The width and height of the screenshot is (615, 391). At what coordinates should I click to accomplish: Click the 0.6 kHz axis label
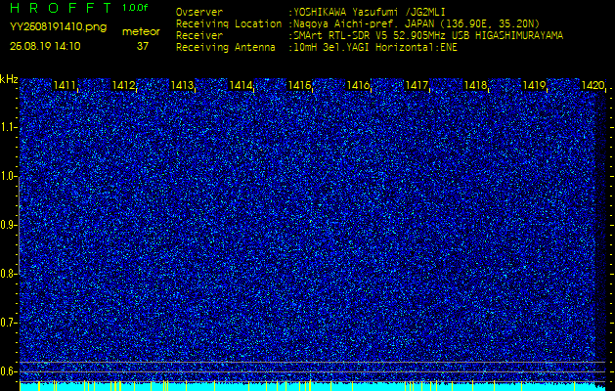[x=9, y=371]
